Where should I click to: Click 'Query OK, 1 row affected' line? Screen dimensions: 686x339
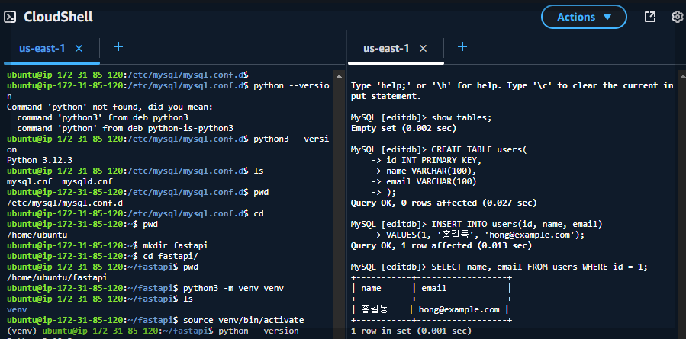tap(442, 246)
